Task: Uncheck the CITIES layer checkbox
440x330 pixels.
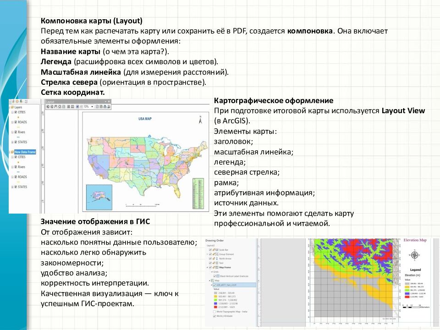Action: (x=16, y=112)
